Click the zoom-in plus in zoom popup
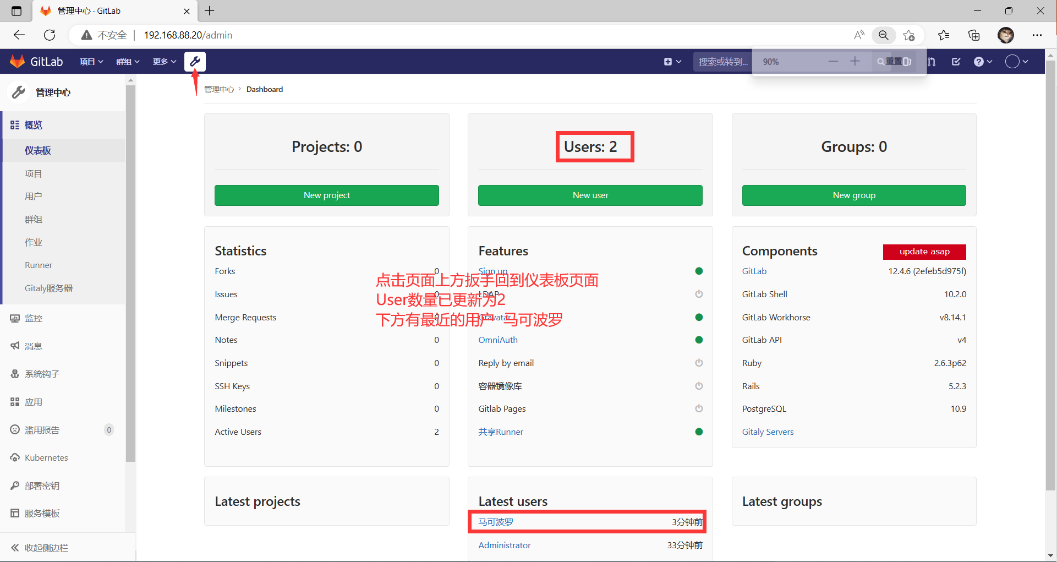1057x562 pixels. (855, 61)
